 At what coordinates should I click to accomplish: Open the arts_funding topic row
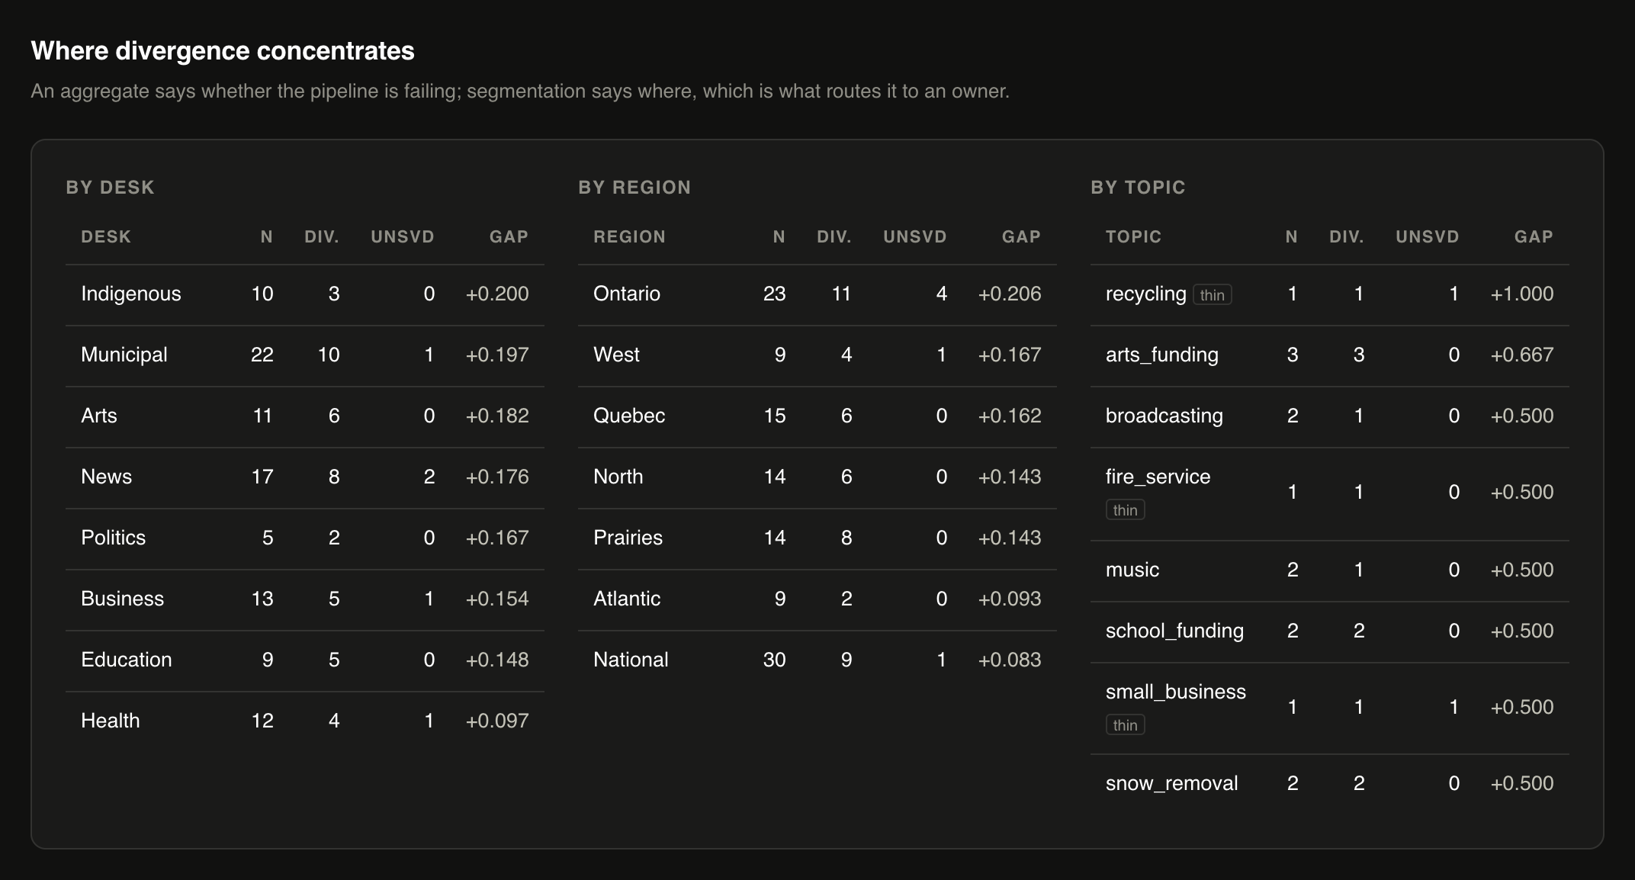click(1330, 355)
